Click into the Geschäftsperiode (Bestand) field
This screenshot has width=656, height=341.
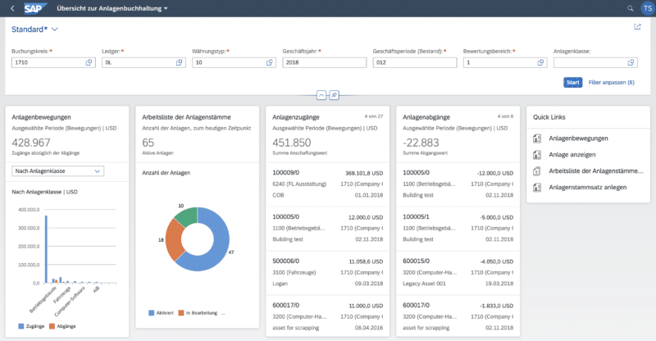pyautogui.click(x=415, y=62)
